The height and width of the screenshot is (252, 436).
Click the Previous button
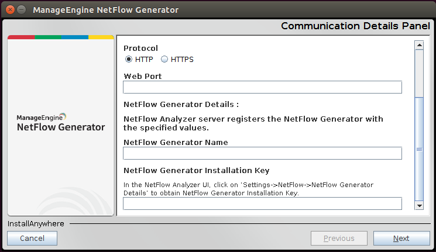tap(339, 238)
